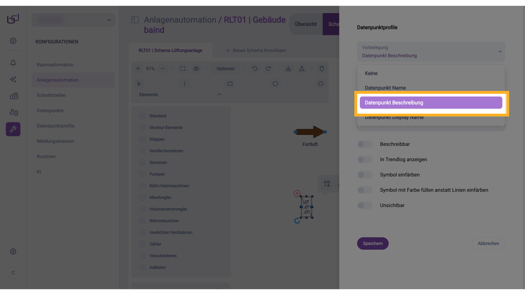Image resolution: width=525 pixels, height=295 pixels.
Task: Turn on In Trendlog anzeigen toggle
Action: pyautogui.click(x=364, y=160)
